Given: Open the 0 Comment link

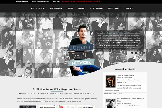Looking at the screenshot, I should click(44, 93).
